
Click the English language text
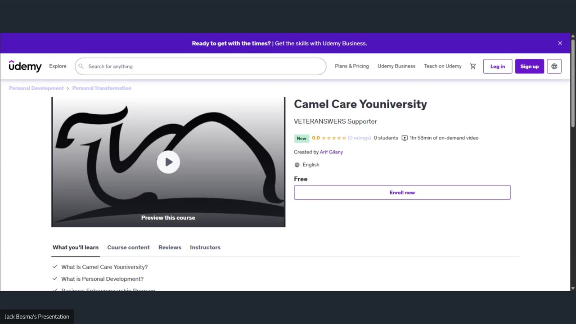click(x=311, y=165)
